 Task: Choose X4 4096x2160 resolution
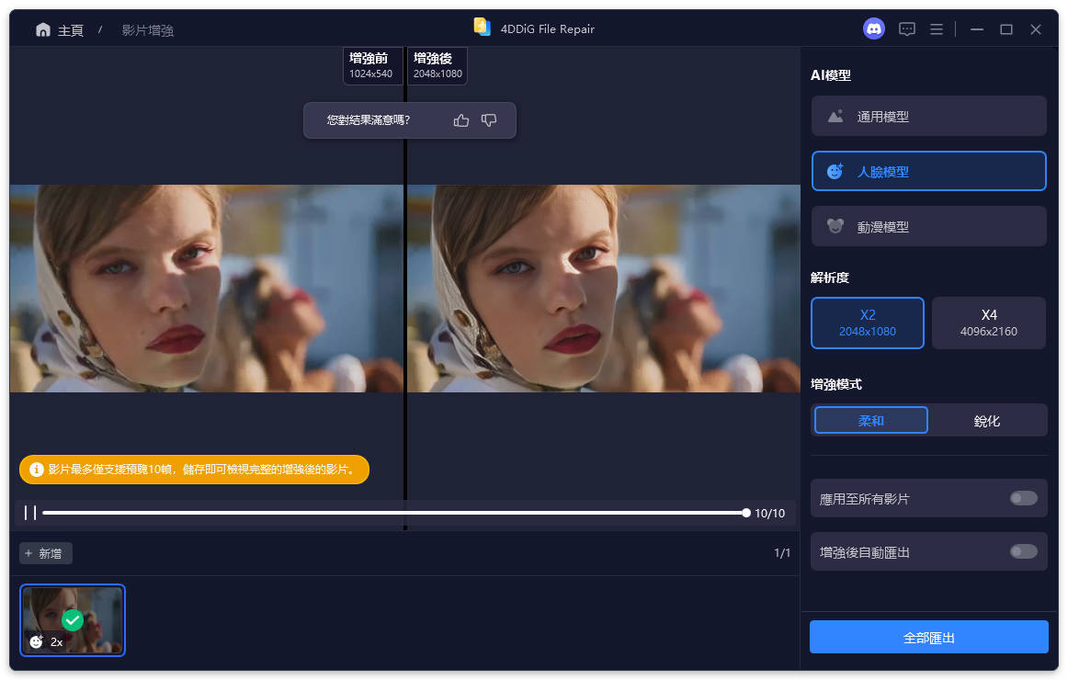point(989,323)
